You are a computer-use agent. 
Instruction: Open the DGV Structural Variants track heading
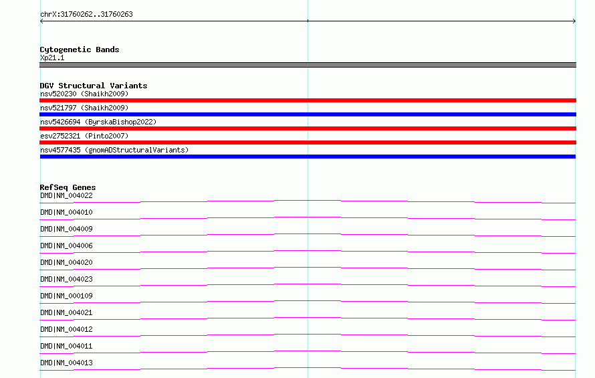coord(94,86)
